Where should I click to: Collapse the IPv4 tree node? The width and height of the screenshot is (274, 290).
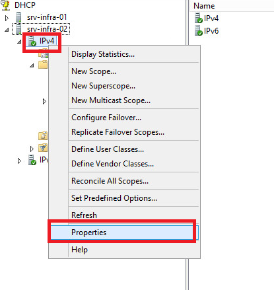19,42
